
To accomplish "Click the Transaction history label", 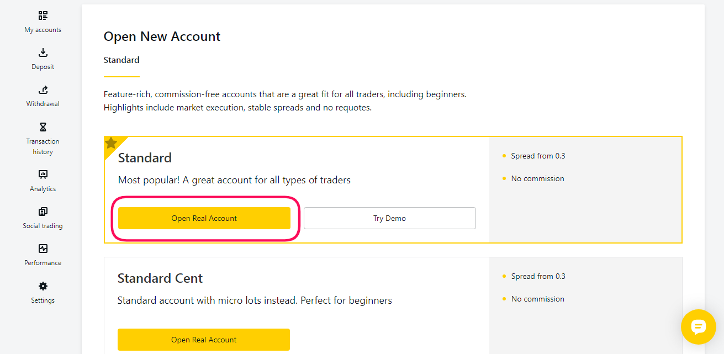I will coord(43,146).
